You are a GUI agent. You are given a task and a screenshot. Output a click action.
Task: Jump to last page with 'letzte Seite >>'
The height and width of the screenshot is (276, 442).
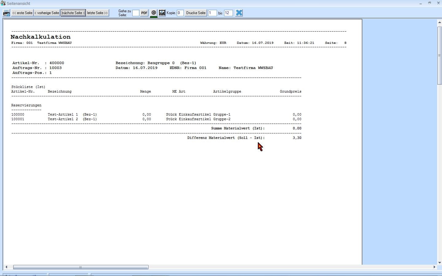(97, 13)
